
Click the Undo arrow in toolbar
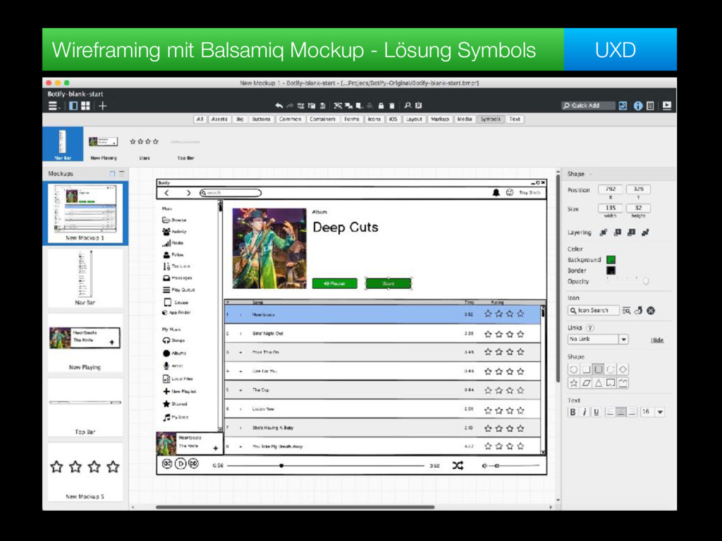279,106
